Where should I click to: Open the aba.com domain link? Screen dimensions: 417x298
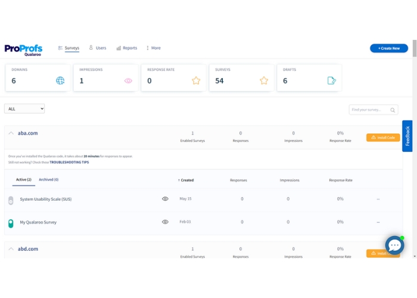tap(27, 133)
